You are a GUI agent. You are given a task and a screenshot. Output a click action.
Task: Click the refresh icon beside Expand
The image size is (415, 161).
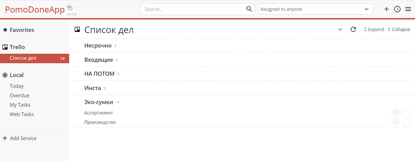pyautogui.click(x=353, y=30)
